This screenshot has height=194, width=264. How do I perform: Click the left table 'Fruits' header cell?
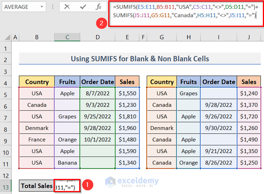click(x=68, y=82)
